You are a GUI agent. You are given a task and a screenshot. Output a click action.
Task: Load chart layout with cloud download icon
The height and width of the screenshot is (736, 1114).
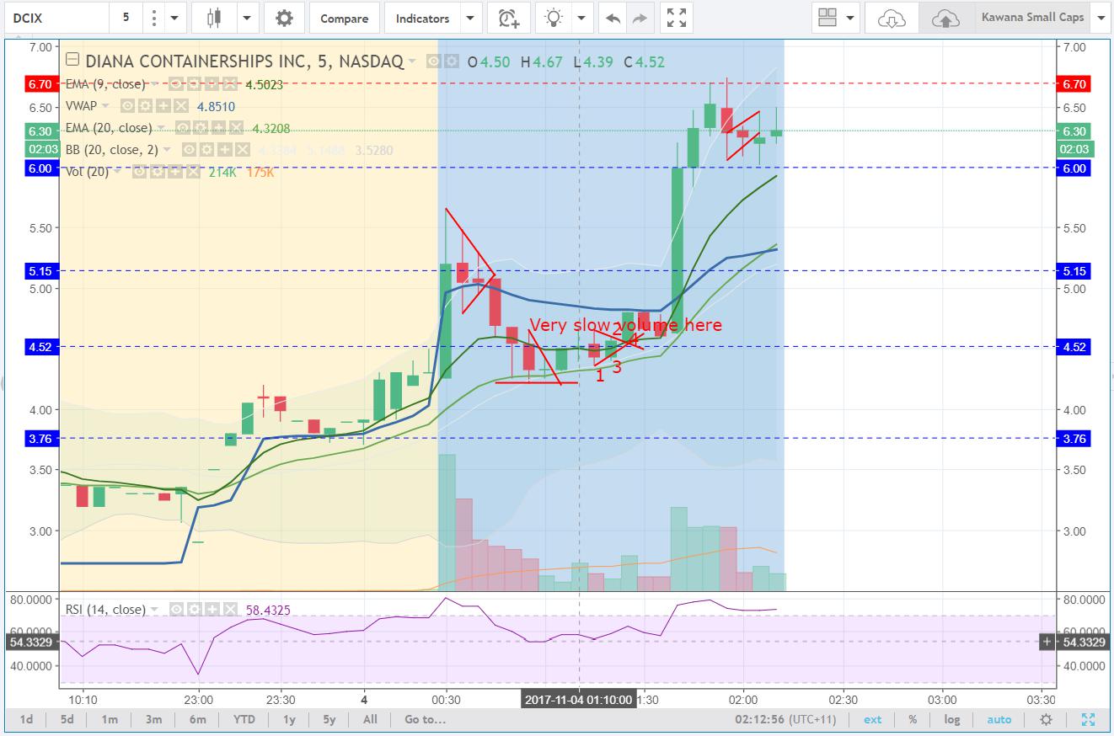pos(891,18)
